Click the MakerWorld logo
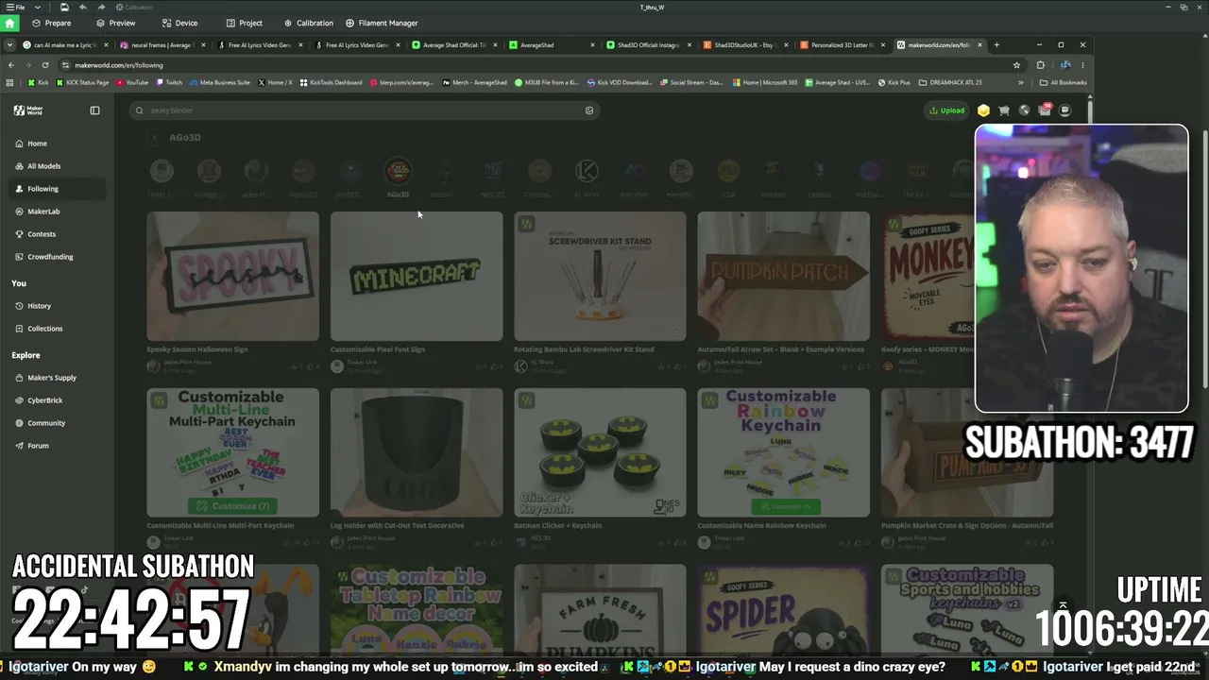The width and height of the screenshot is (1209, 680). pyautogui.click(x=28, y=110)
